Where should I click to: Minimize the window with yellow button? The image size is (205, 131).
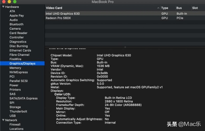[10, 2]
